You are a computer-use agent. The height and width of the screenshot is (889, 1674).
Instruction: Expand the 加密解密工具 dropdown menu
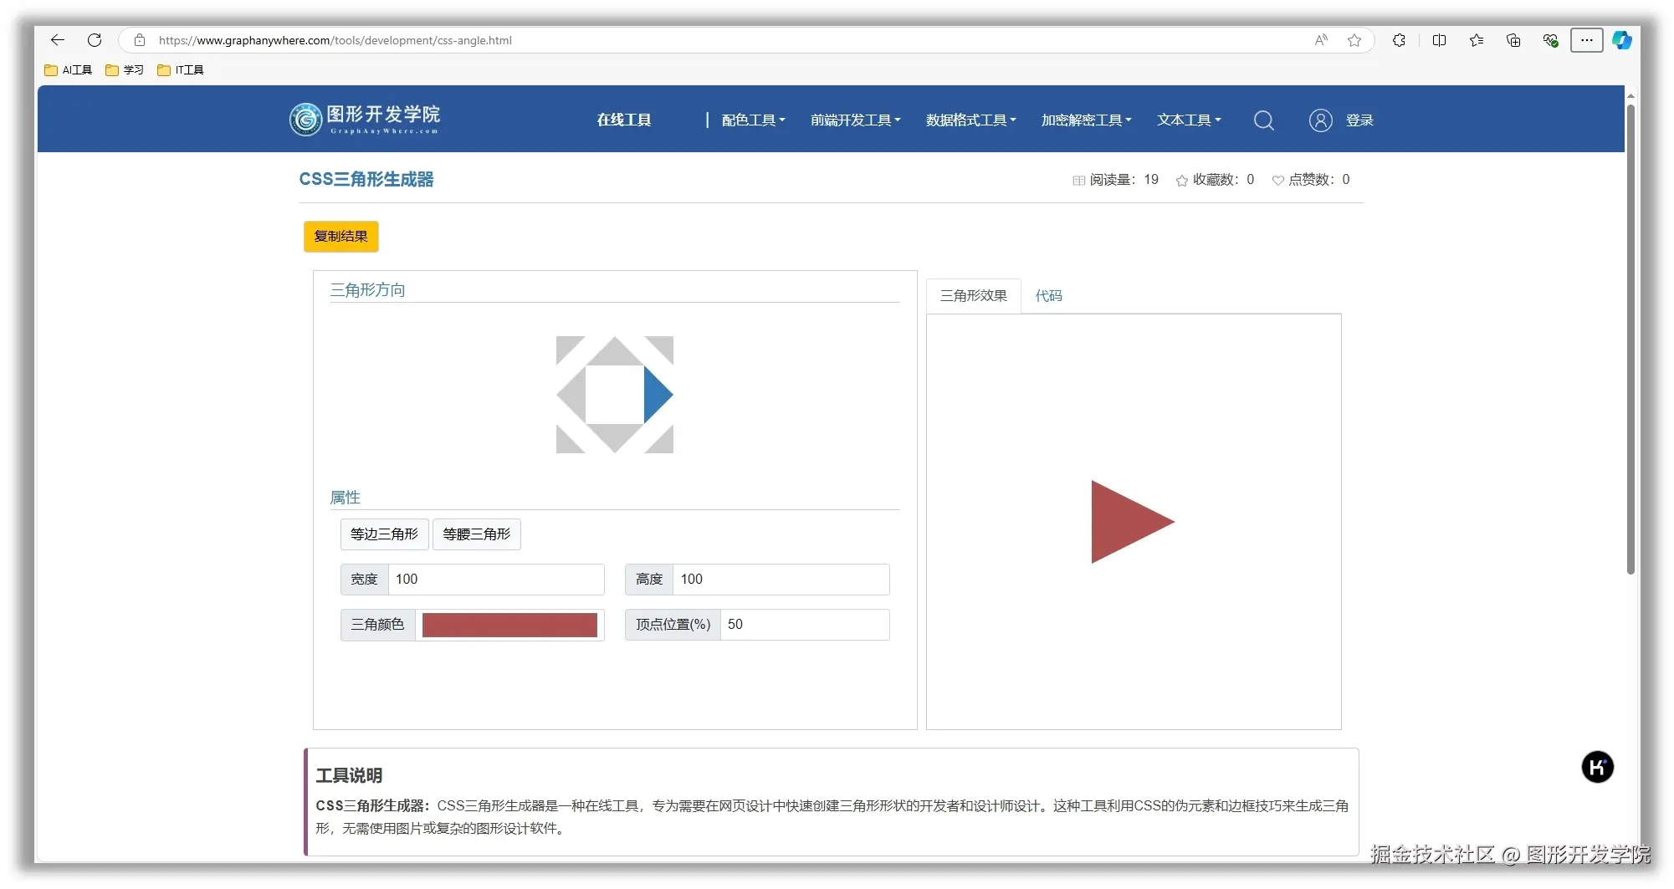pos(1087,120)
